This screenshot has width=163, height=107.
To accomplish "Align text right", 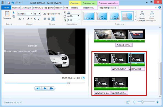I will (x=53, y=19).
